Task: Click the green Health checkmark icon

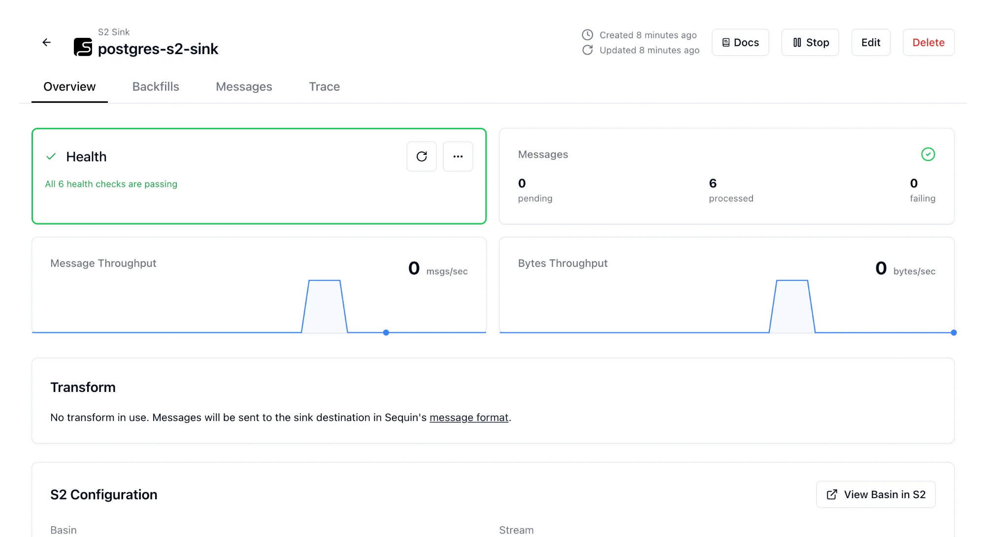Action: click(x=51, y=156)
